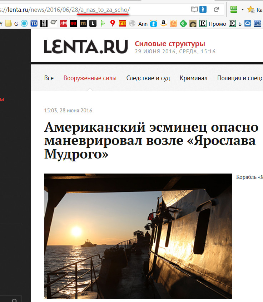Click the Силовые структуры rubric link

[x=170, y=44]
